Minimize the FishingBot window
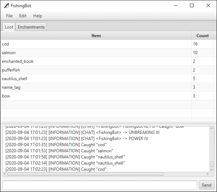This screenshot has height=192, width=217. click(x=176, y=5)
